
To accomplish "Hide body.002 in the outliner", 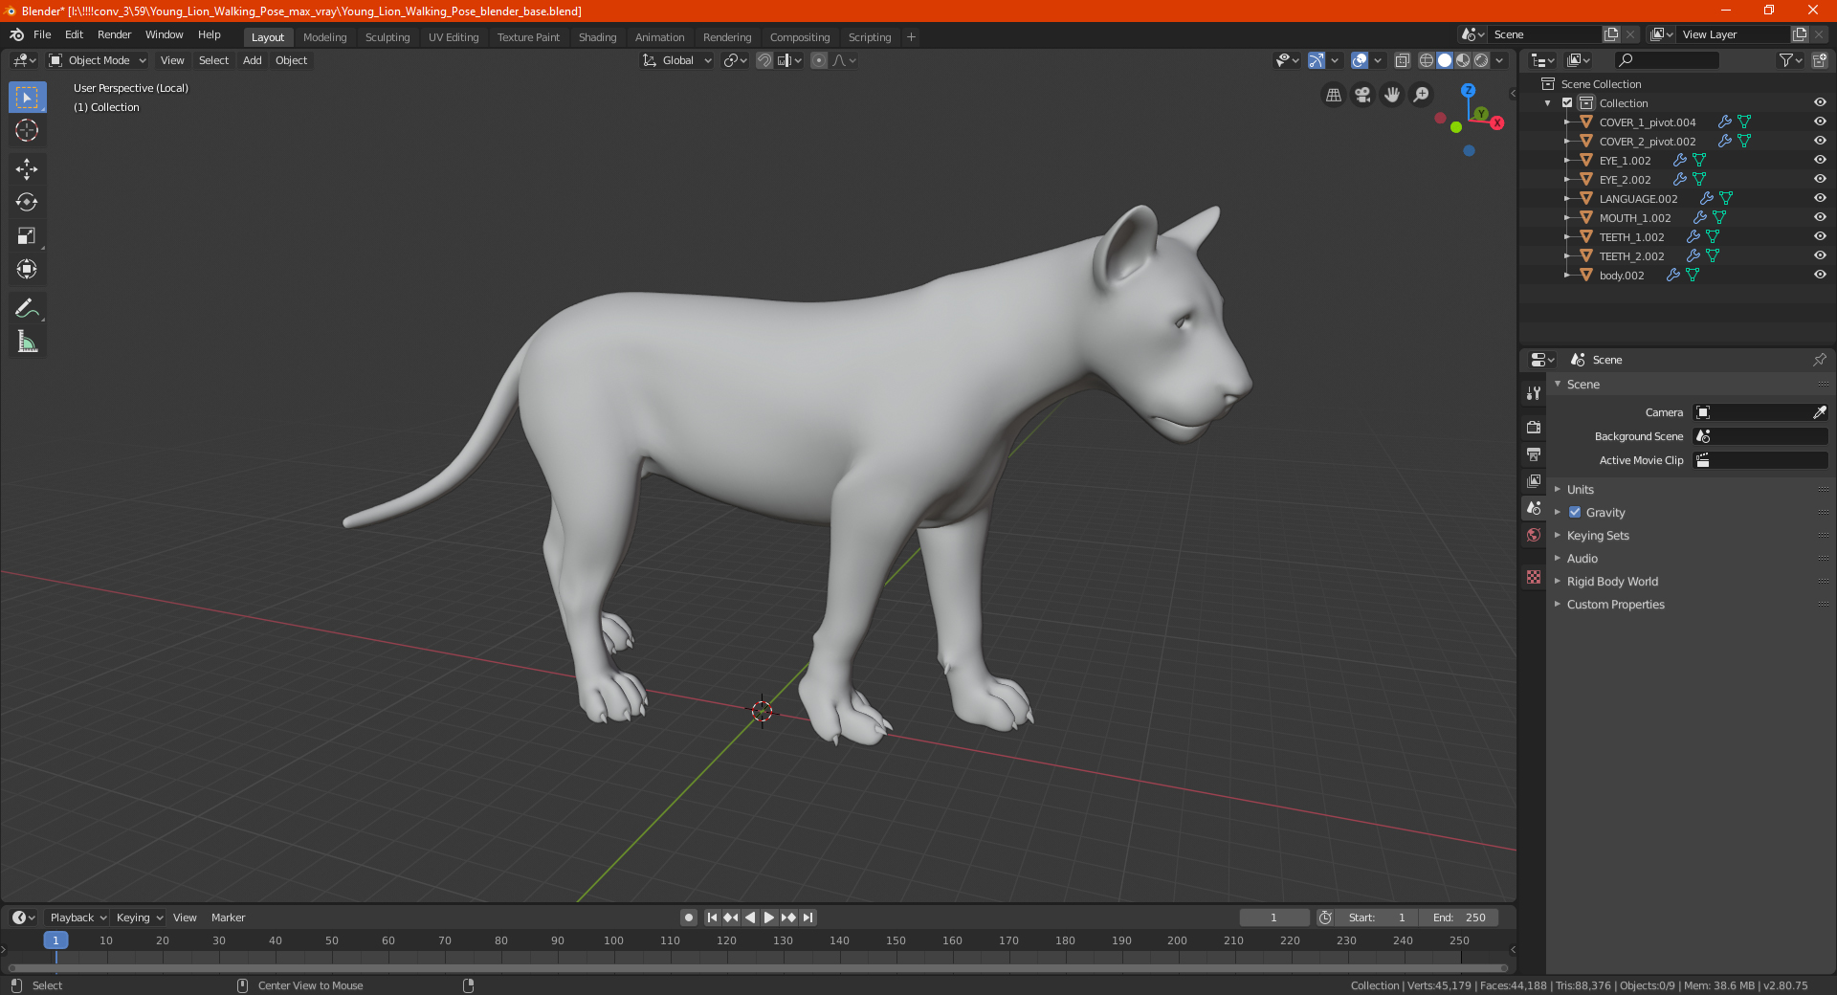I will coord(1820,275).
